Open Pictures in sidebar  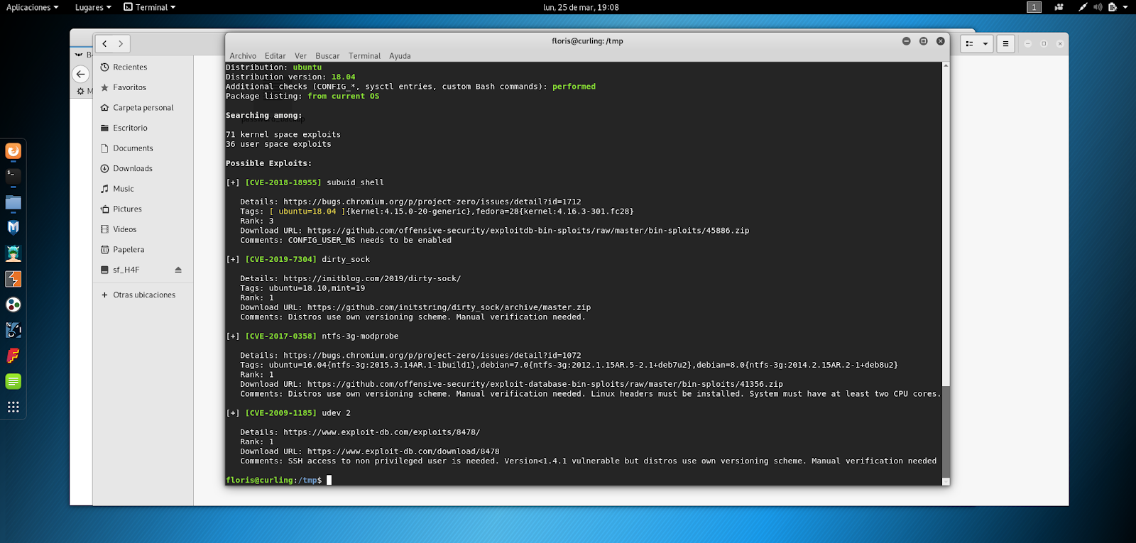pyautogui.click(x=143, y=209)
